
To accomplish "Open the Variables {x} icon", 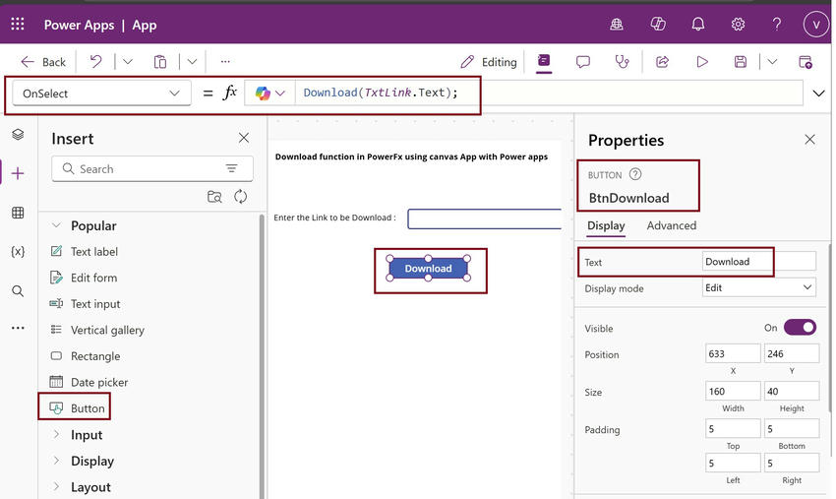I will click(x=18, y=251).
